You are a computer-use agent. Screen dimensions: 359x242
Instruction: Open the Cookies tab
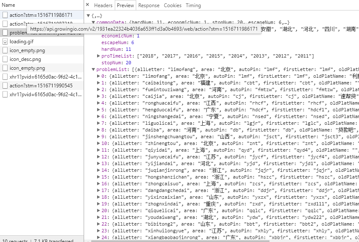tap(172, 5)
